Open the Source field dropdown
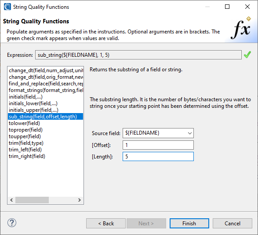Viewport: 258px width, 235px height. click(190, 133)
